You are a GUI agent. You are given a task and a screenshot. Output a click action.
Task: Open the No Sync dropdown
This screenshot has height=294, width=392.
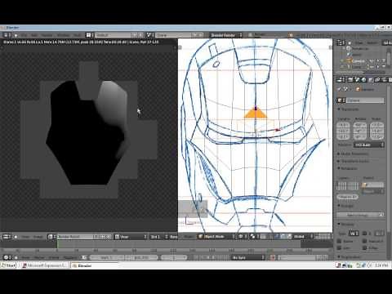[x=247, y=257]
